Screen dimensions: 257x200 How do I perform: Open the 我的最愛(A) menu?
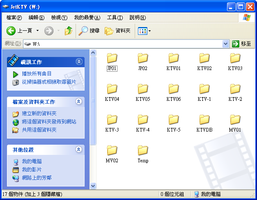pos(87,17)
